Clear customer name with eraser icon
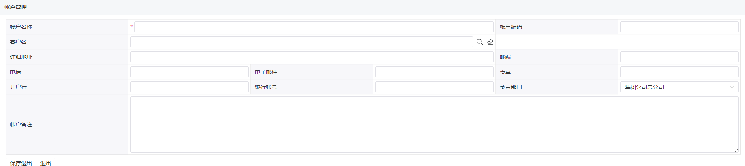The width and height of the screenshot is (745, 166). (x=490, y=42)
